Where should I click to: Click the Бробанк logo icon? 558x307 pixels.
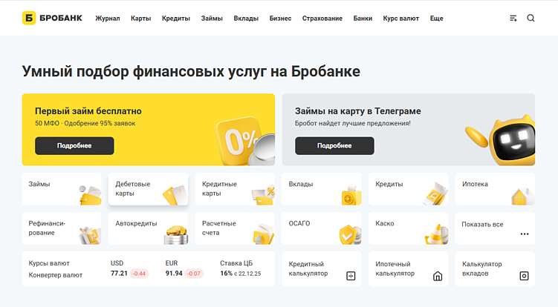tap(29, 18)
